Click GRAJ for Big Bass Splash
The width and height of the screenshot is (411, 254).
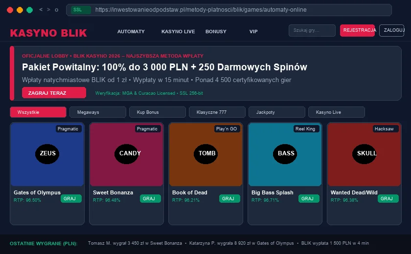pos(309,198)
